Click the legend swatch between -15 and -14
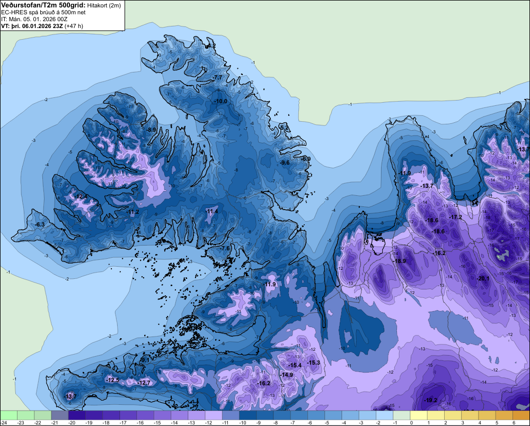 (x=162, y=415)
